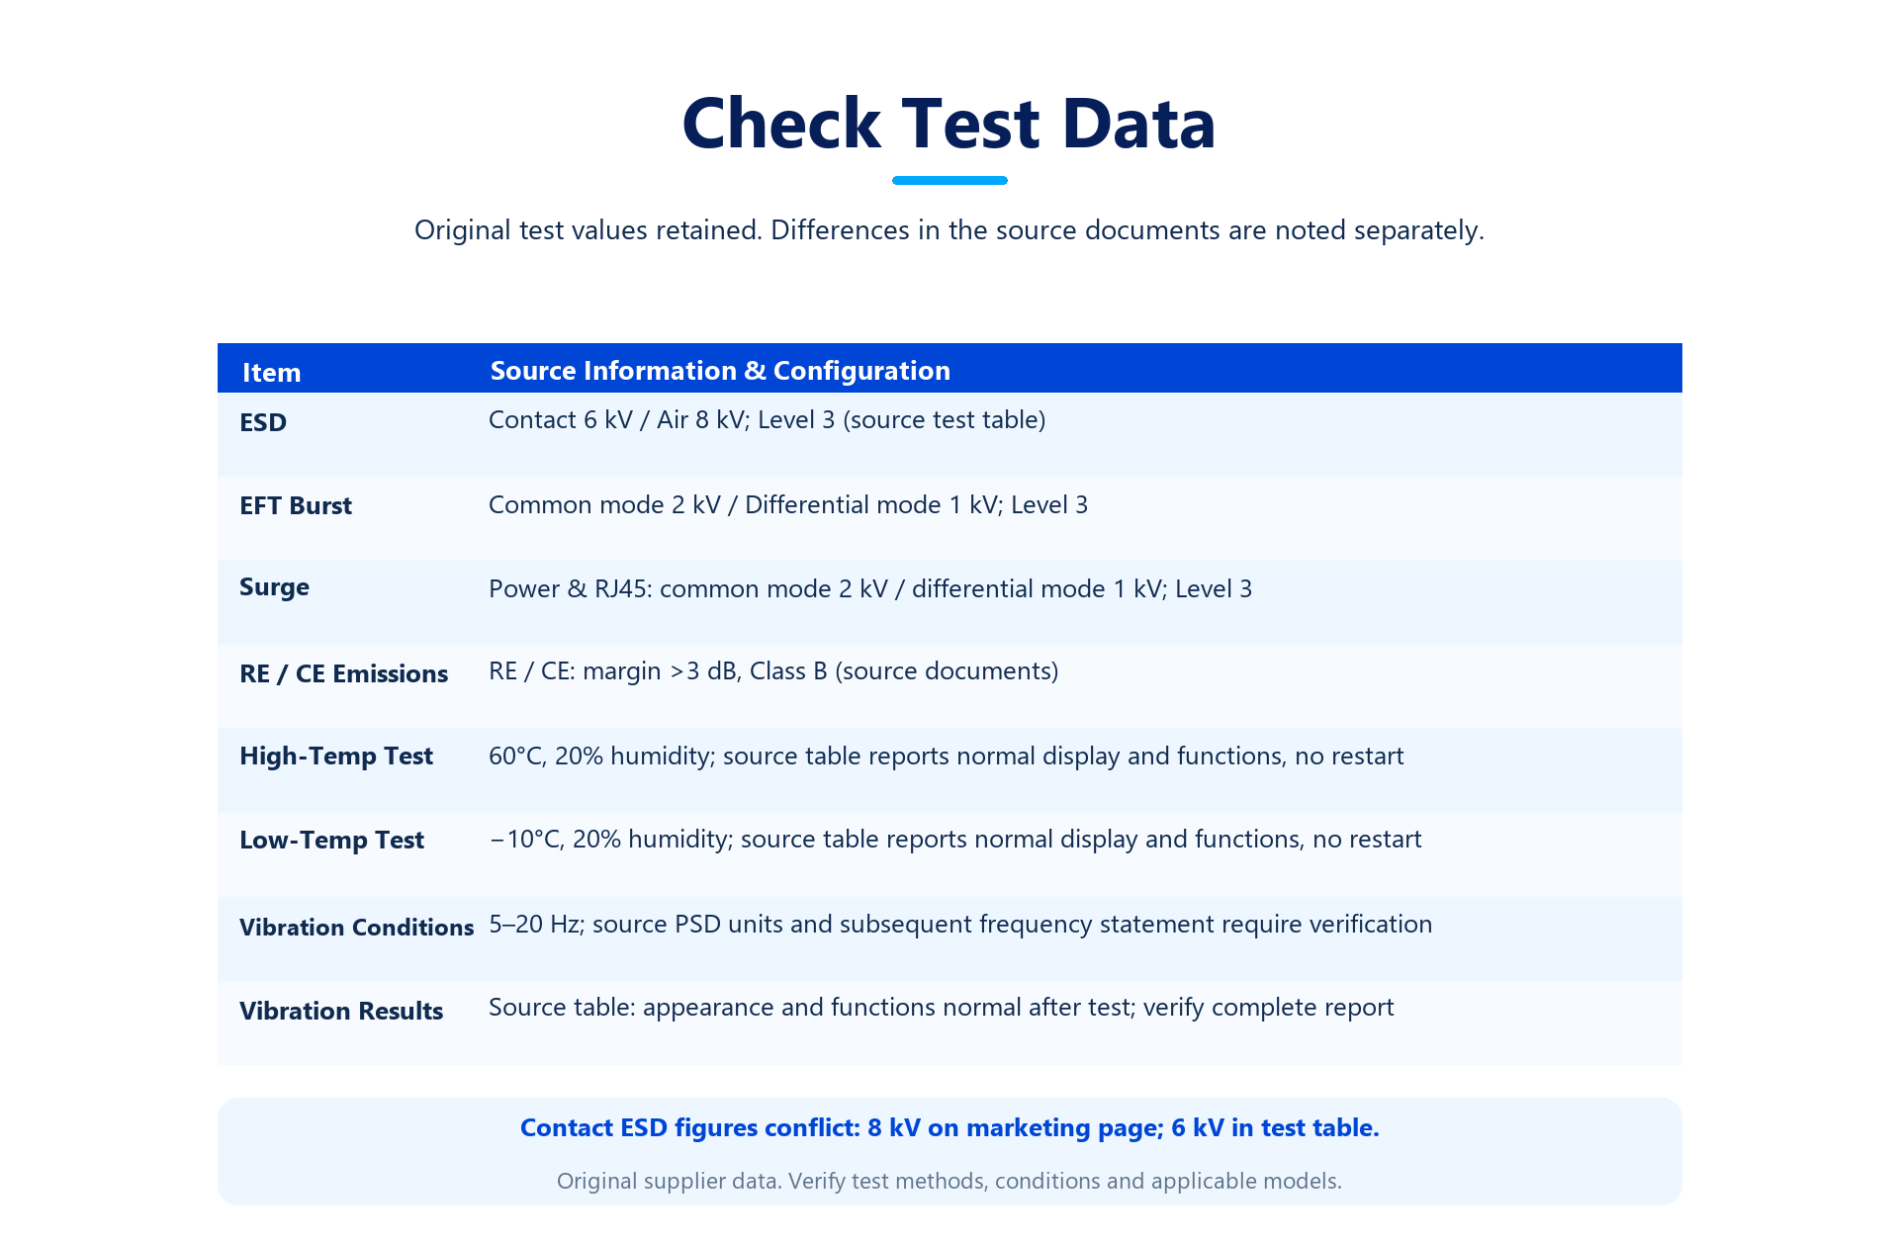
Task: Click the blue underline bar below title
Action: (949, 180)
